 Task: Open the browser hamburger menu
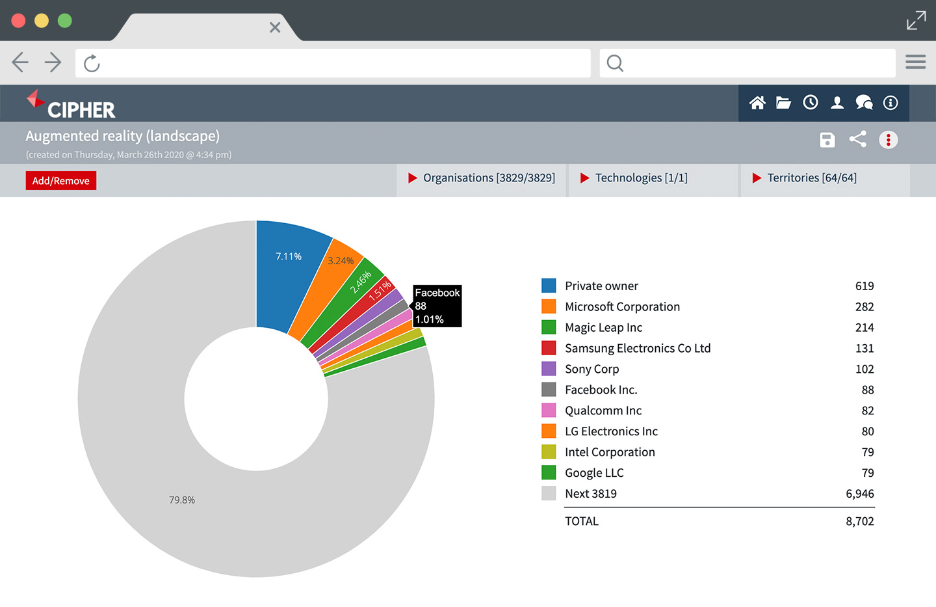tap(916, 62)
